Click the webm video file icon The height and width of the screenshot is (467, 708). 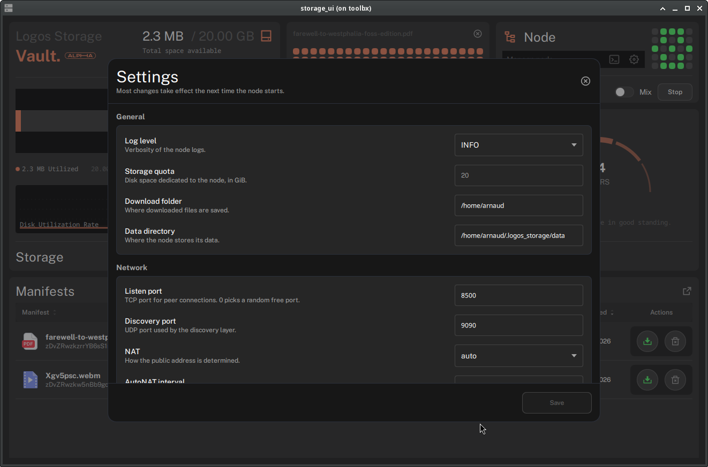(x=30, y=380)
